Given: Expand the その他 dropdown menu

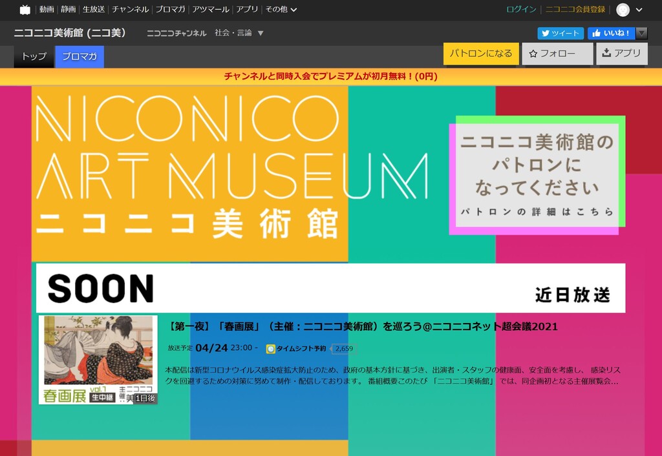Looking at the screenshot, I should (281, 9).
